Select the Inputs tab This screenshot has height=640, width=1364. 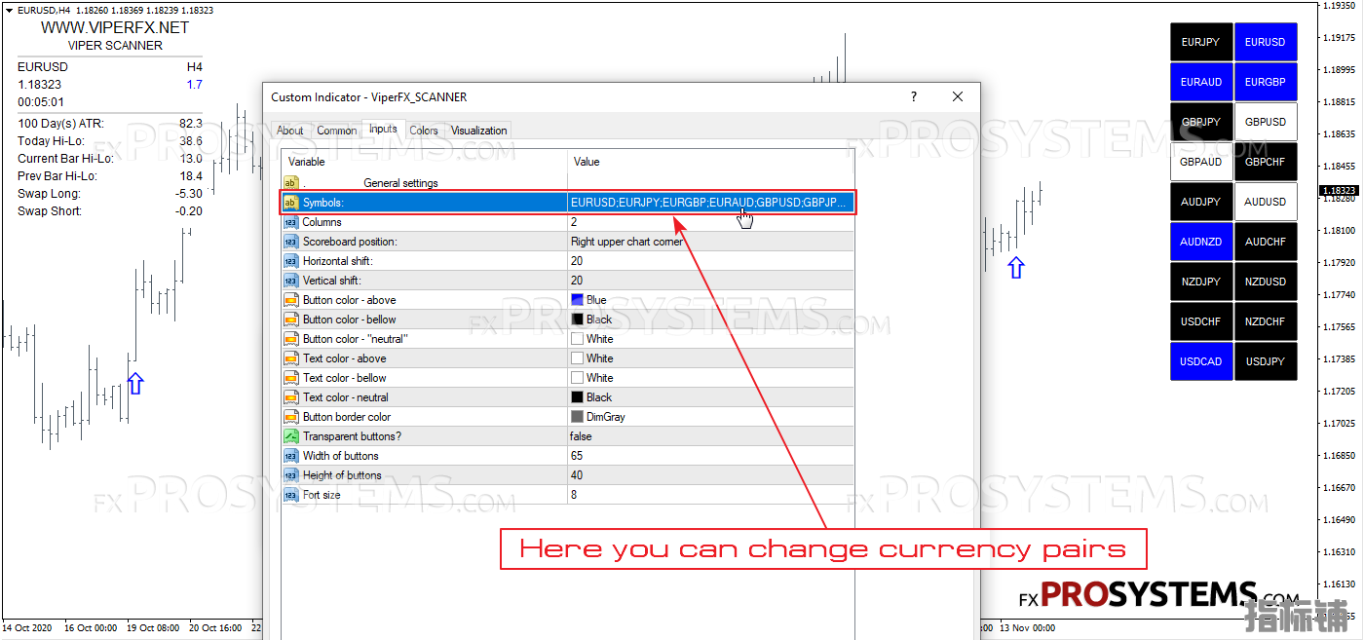(383, 129)
